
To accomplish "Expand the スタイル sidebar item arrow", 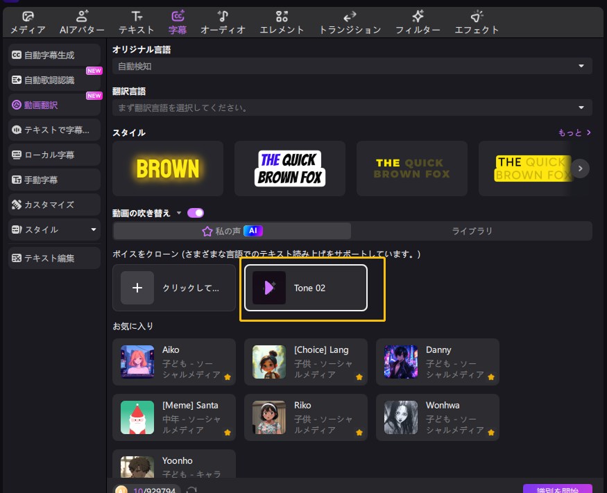I will [94, 230].
